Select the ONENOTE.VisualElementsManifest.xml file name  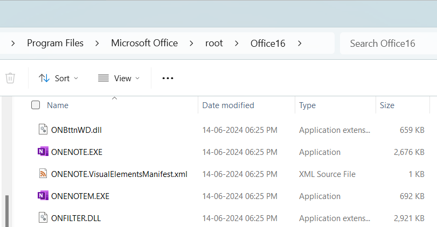pos(119,174)
